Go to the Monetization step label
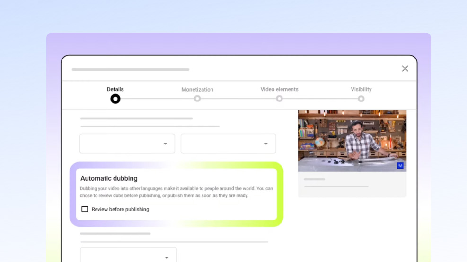 pyautogui.click(x=197, y=89)
